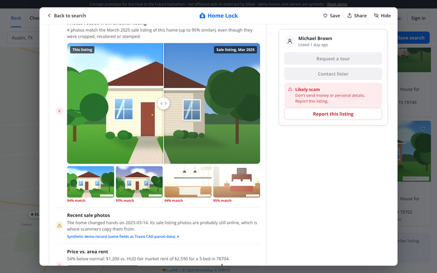The width and height of the screenshot is (437, 273).
Task: Select the 93% match house thumbnail
Action: [139, 182]
